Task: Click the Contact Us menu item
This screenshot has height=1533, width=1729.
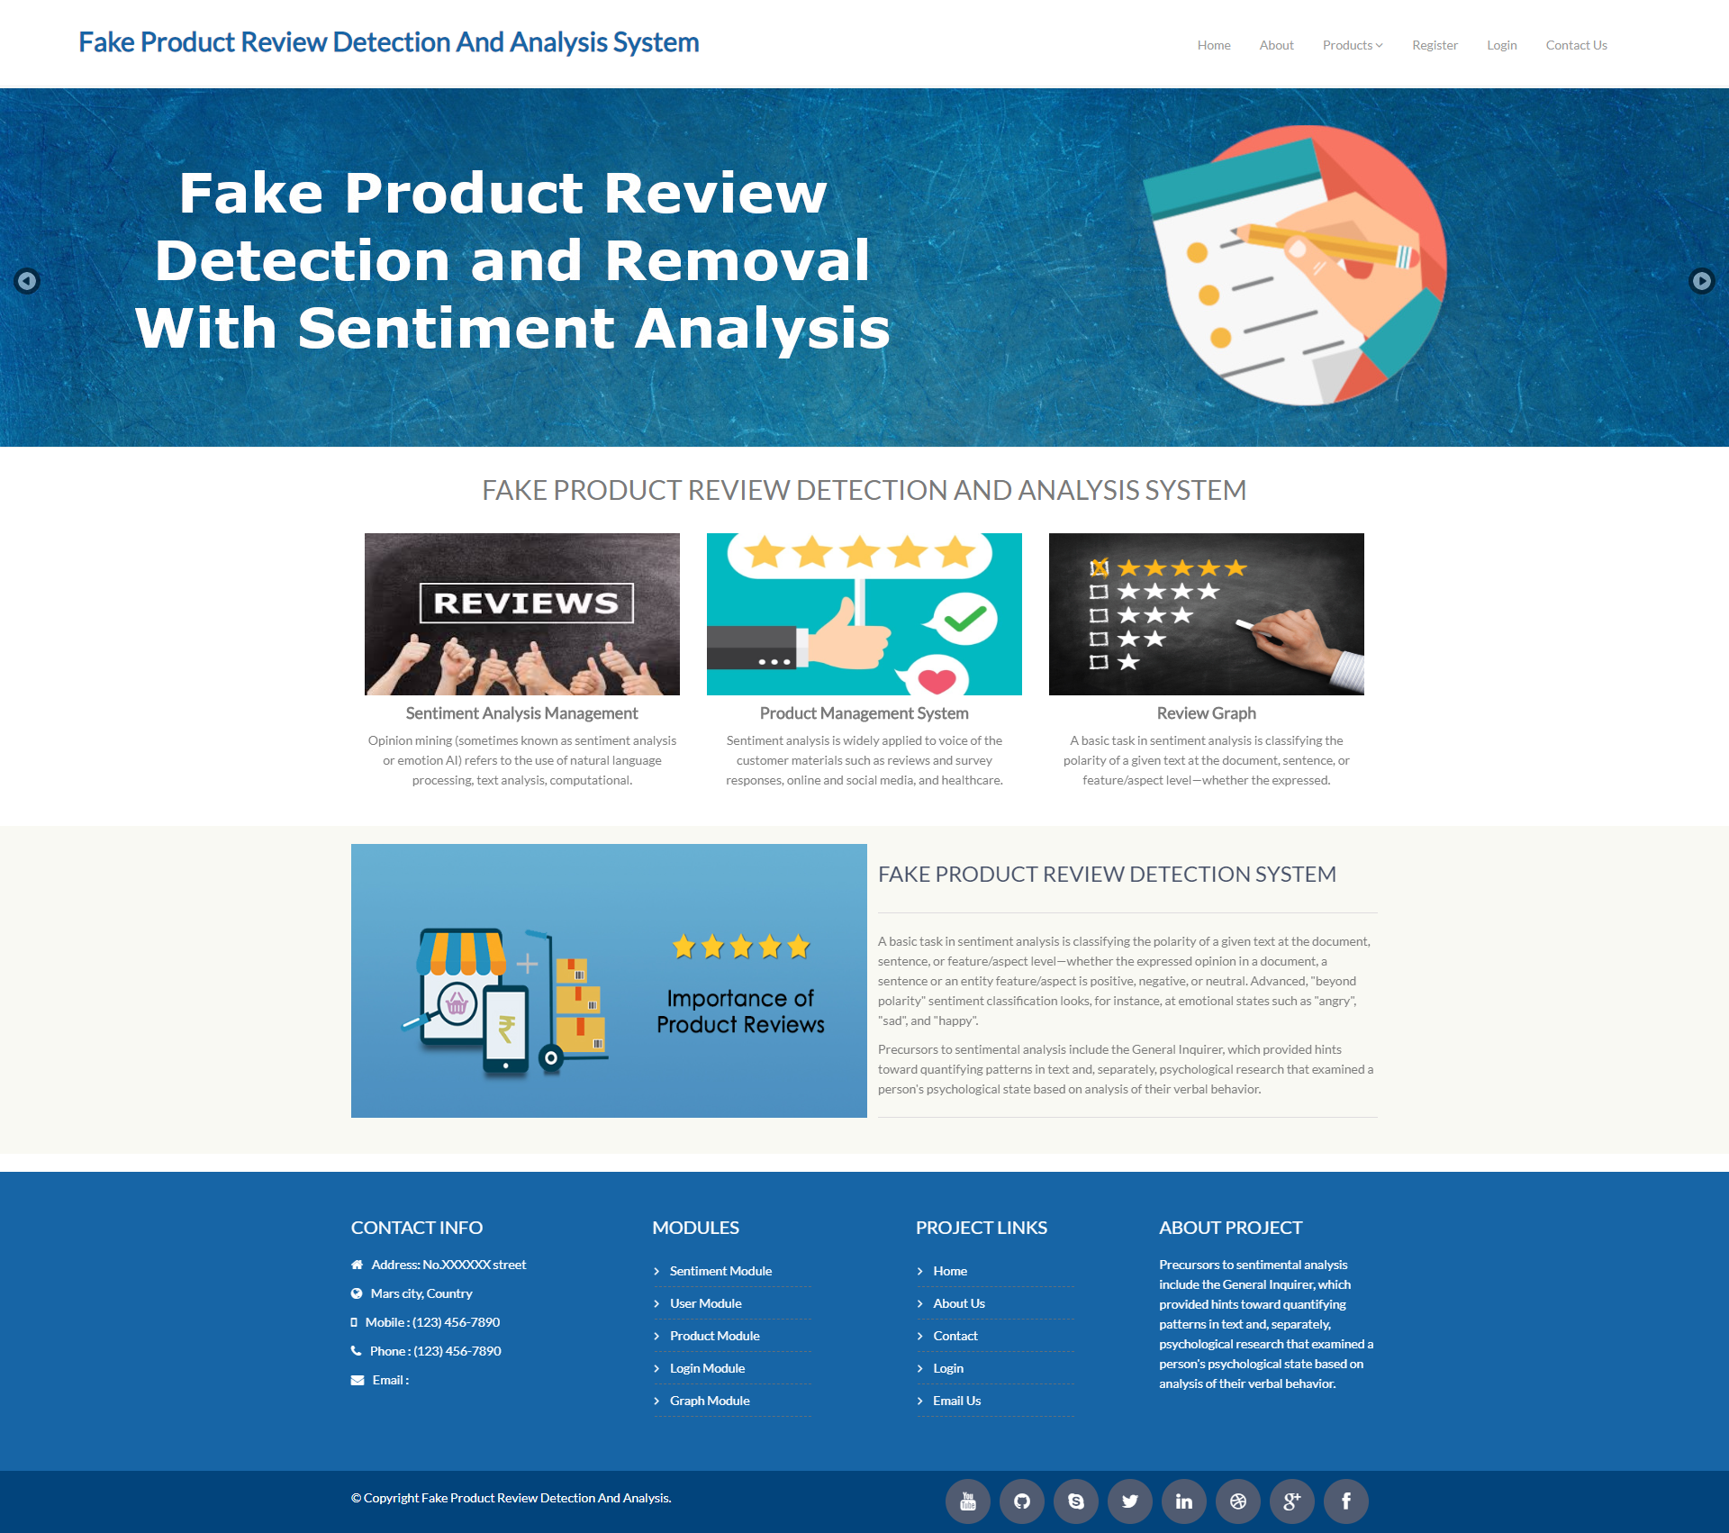Action: pyautogui.click(x=1575, y=44)
